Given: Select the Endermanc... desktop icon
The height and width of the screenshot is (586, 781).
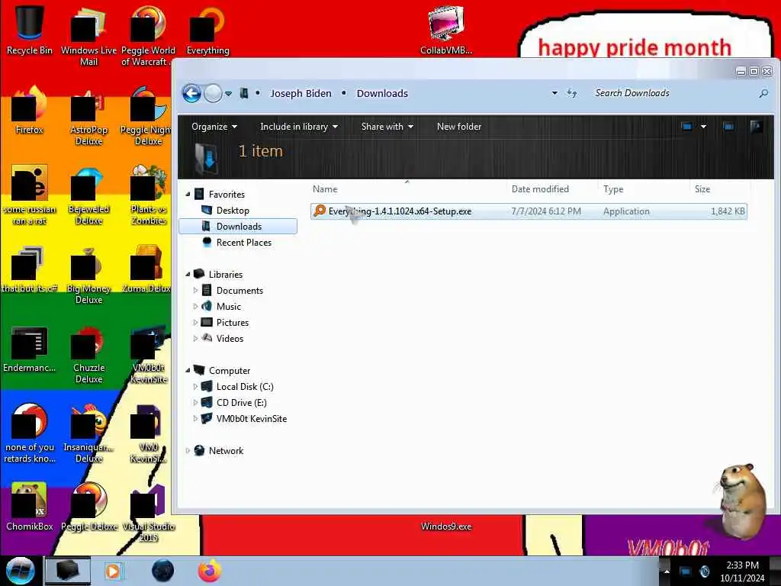Looking at the screenshot, I should [30, 349].
